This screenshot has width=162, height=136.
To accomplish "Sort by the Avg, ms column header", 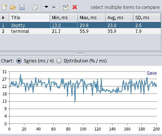I will pos(119,18).
